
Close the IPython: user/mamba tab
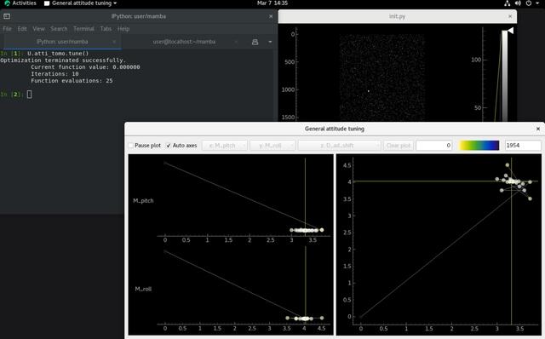[x=114, y=42]
